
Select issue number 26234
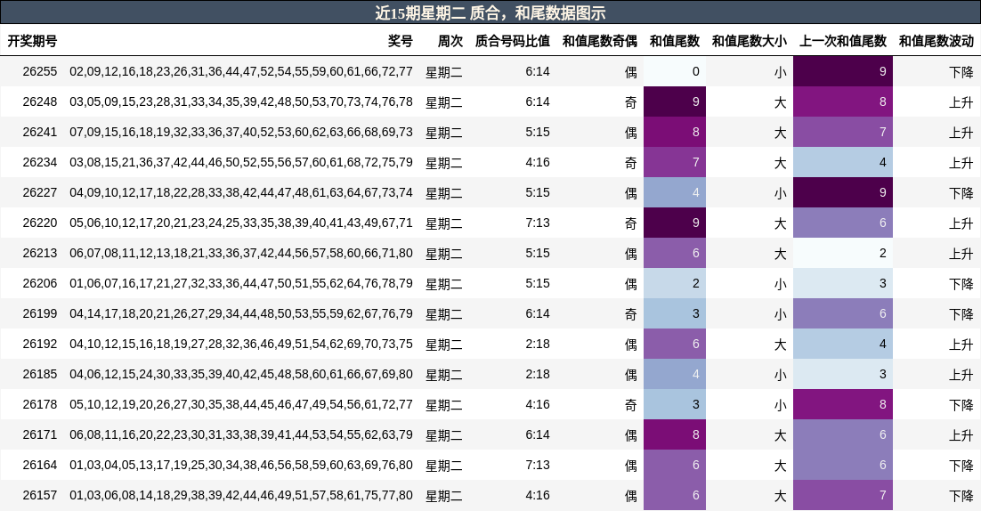pyautogui.click(x=40, y=163)
